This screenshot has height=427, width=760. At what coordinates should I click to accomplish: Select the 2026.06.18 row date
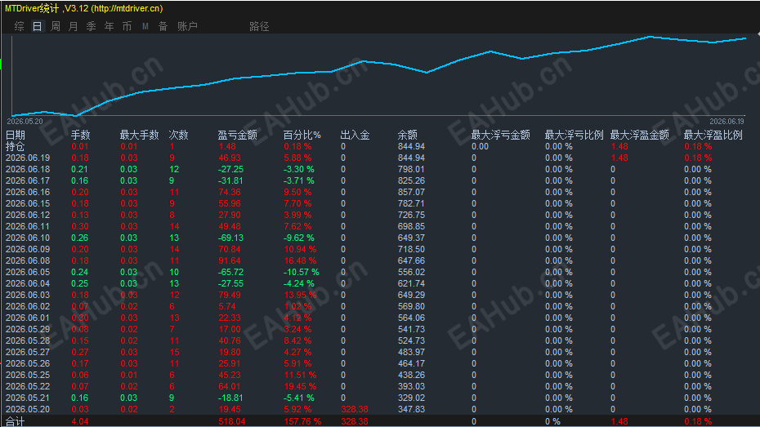point(28,169)
